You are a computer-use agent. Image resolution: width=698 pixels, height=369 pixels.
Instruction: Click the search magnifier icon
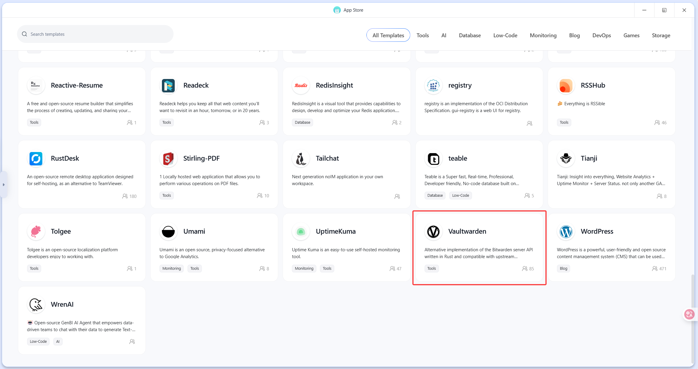click(x=24, y=34)
